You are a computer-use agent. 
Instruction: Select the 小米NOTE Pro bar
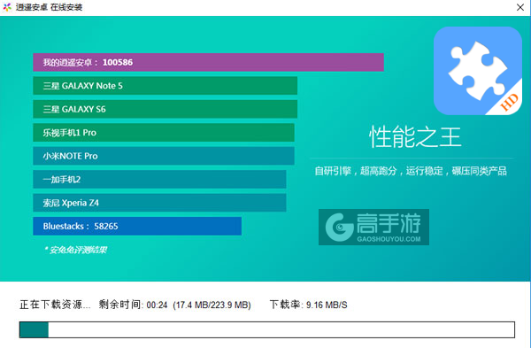(x=164, y=156)
